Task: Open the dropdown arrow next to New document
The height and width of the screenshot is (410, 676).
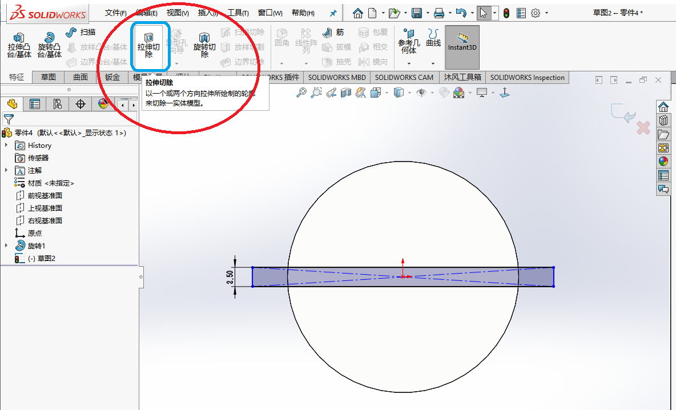Action: coord(383,13)
